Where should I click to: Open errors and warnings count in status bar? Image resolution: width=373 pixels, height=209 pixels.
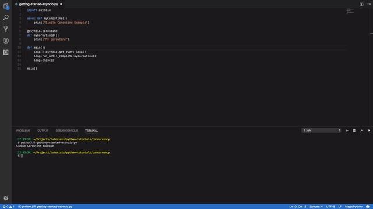point(9,207)
